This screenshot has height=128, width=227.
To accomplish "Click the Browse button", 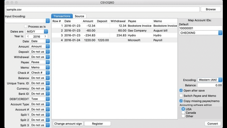I will tap(211, 9).
